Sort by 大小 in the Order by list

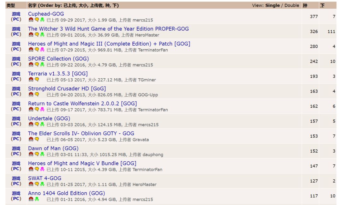point(83,5)
